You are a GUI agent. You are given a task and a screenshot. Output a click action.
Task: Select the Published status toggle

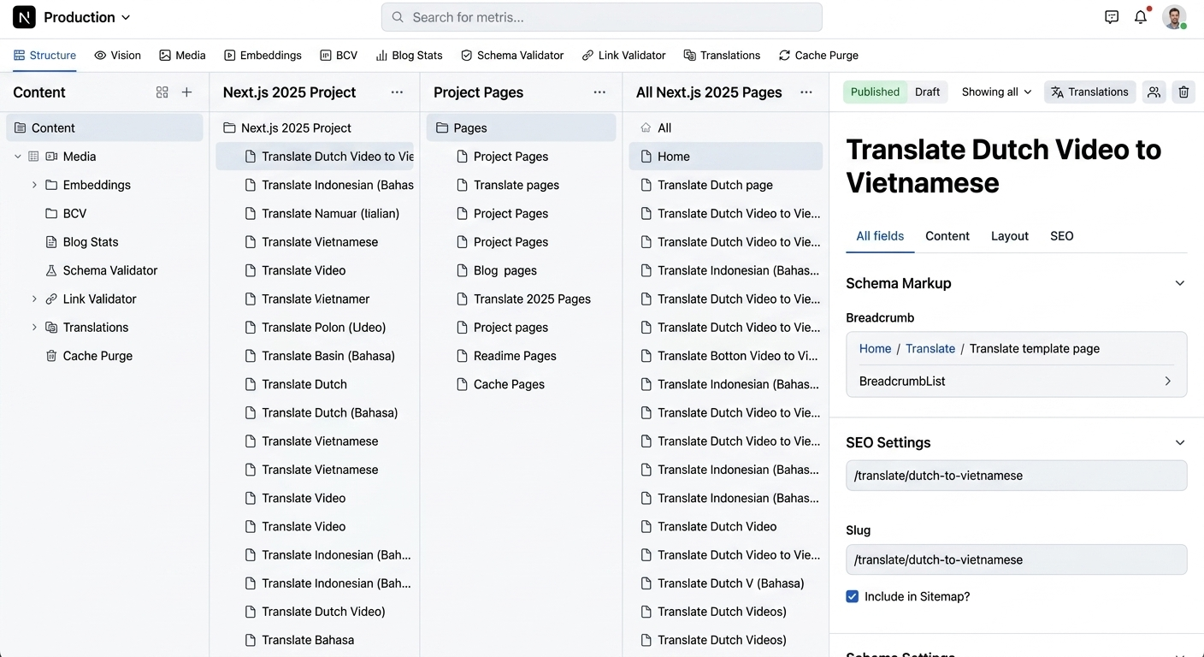pos(875,92)
